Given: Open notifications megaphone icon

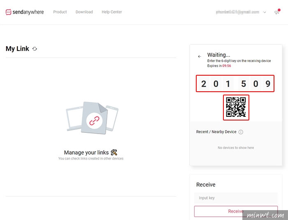Looking at the screenshot, I should [277, 12].
